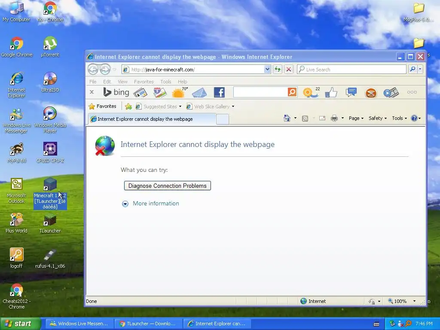Select the TLauncher desktop icon

pyautogui.click(x=50, y=223)
